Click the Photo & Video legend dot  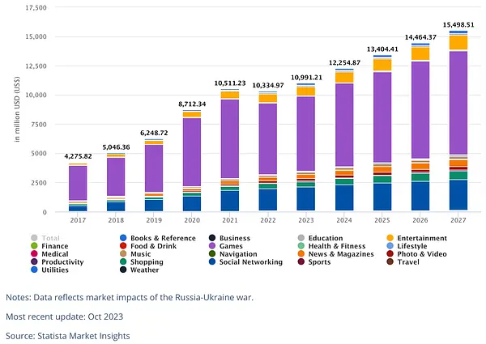(390, 254)
